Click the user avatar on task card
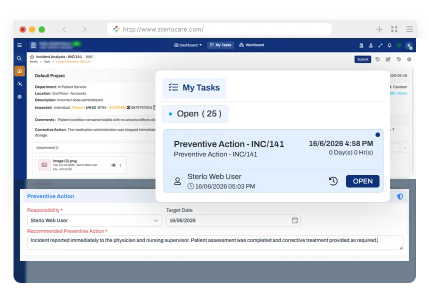Image resolution: width=429 pixels, height=303 pixels. click(x=177, y=181)
